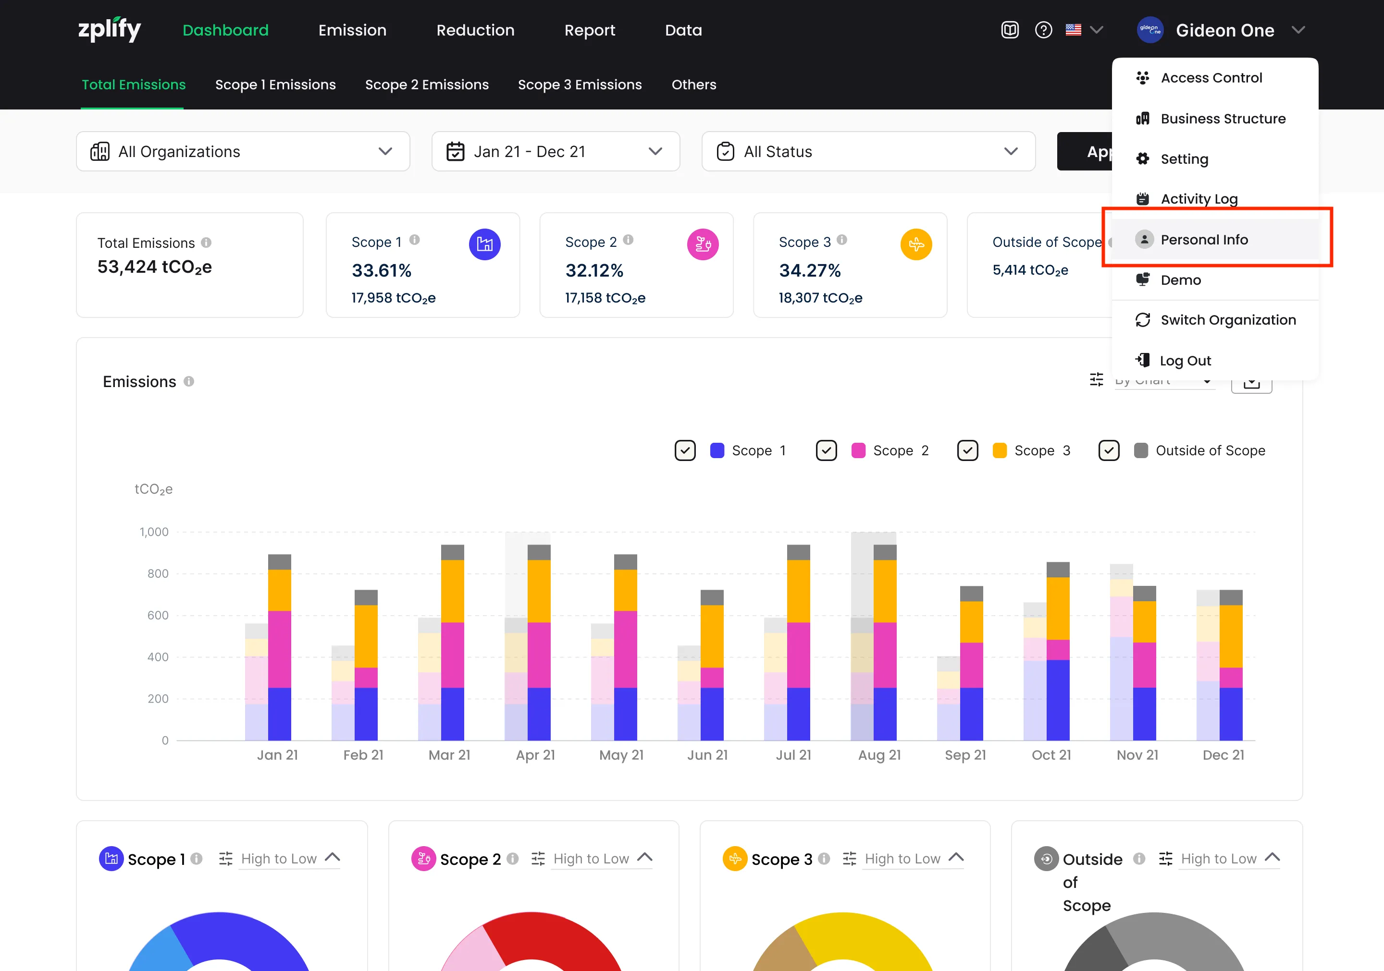Uncheck the Scope 1 legend checkbox
This screenshot has width=1384, height=971.
pos(685,450)
